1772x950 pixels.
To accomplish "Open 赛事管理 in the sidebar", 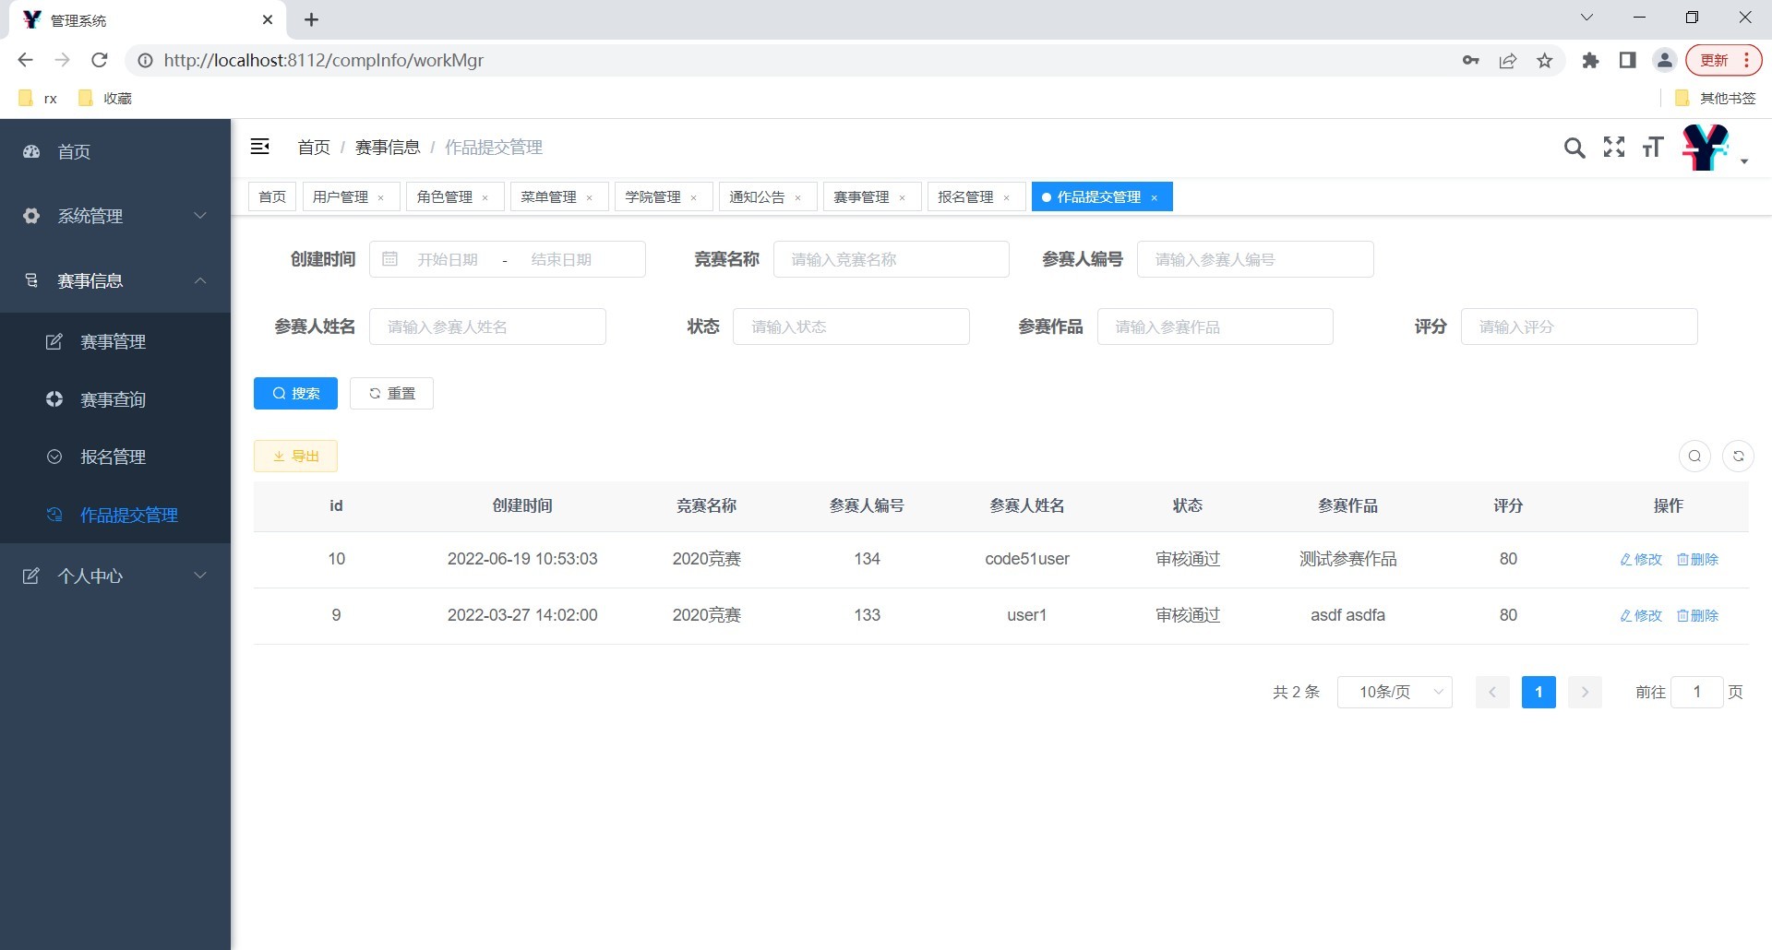I will 115,341.
